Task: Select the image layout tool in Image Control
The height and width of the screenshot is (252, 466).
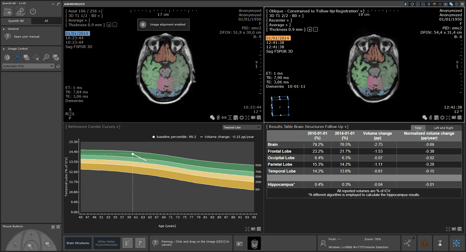Action: point(56,57)
